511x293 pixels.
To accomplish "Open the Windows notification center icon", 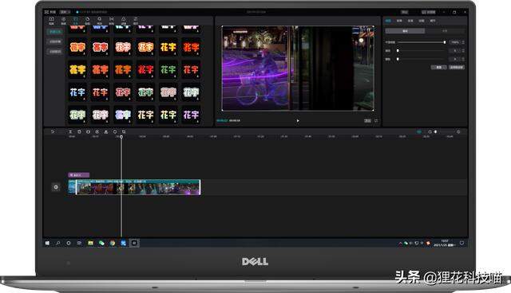I will point(461,243).
